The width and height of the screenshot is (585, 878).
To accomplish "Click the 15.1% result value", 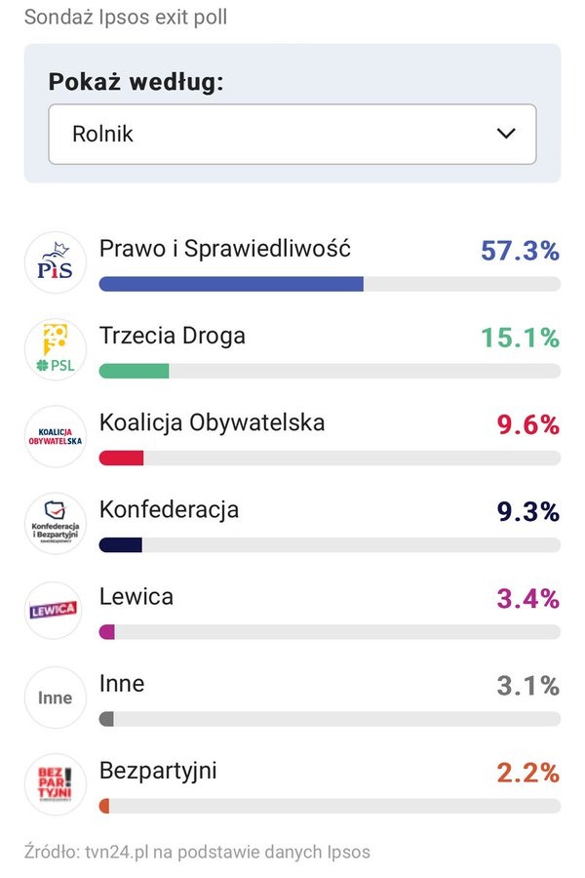I will click(x=520, y=338).
